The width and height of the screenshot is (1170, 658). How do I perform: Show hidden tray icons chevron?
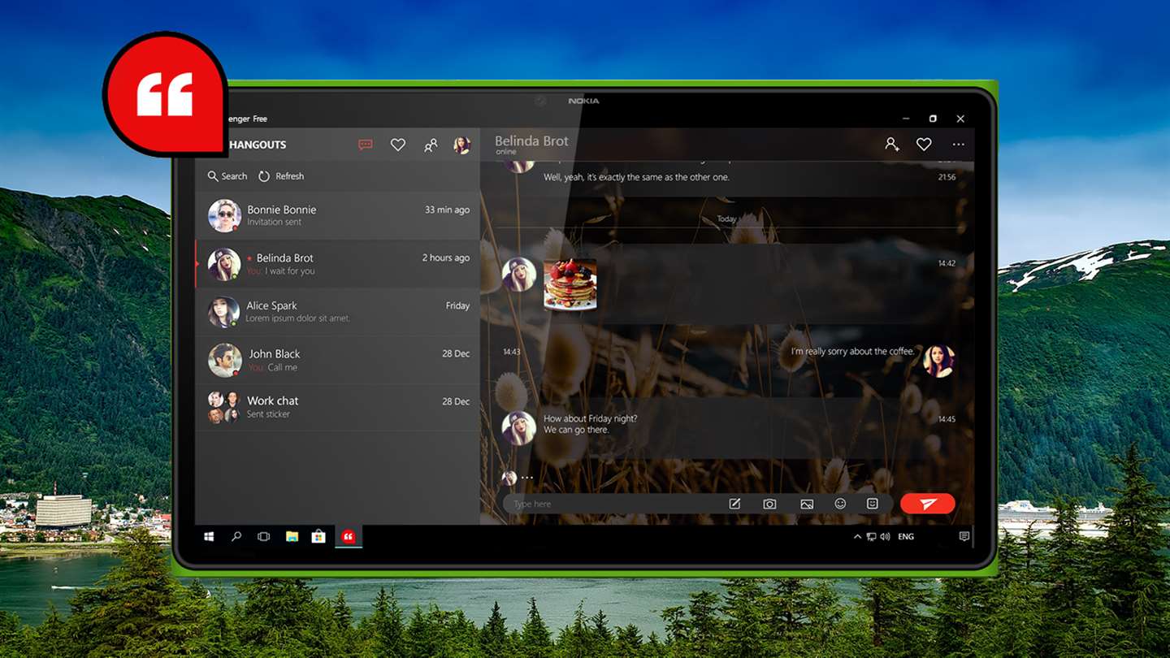coord(857,537)
